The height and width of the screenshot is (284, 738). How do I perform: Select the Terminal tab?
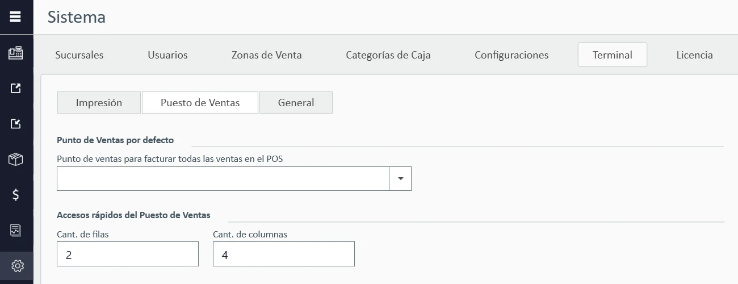(x=613, y=55)
